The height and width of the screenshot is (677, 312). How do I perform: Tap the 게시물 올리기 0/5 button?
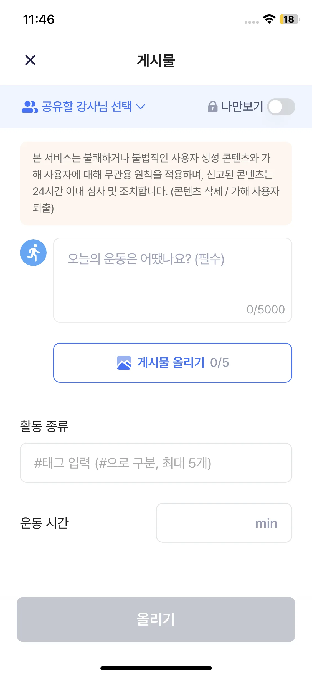click(x=173, y=363)
